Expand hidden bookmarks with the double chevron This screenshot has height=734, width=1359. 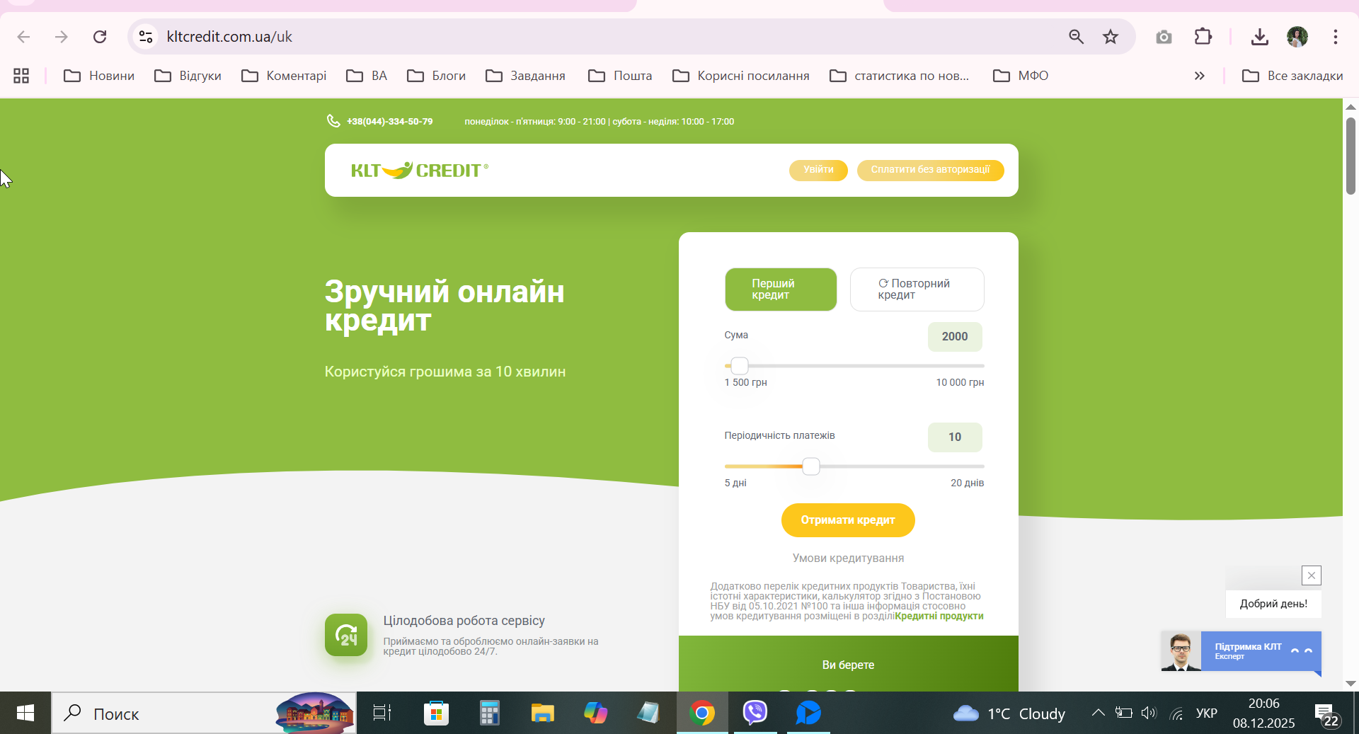click(1200, 76)
